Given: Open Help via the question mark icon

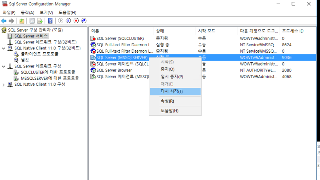Looking at the screenshot, I should [x=50, y=21].
